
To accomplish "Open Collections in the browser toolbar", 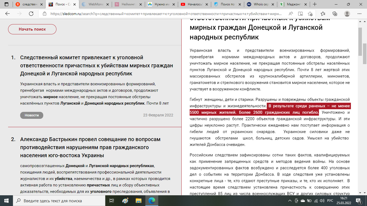I will click(334, 14).
